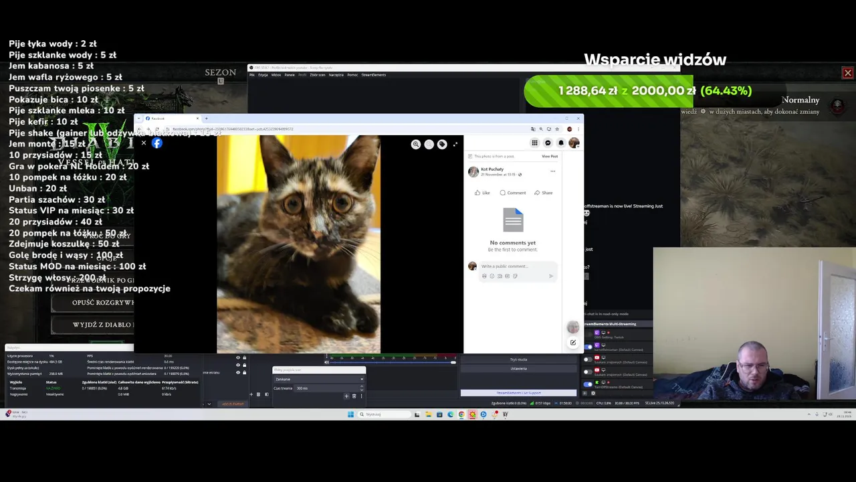Viewport: 856px width, 482px height.
Task: Remove selected OBS source with trash icon
Action: coord(259,394)
